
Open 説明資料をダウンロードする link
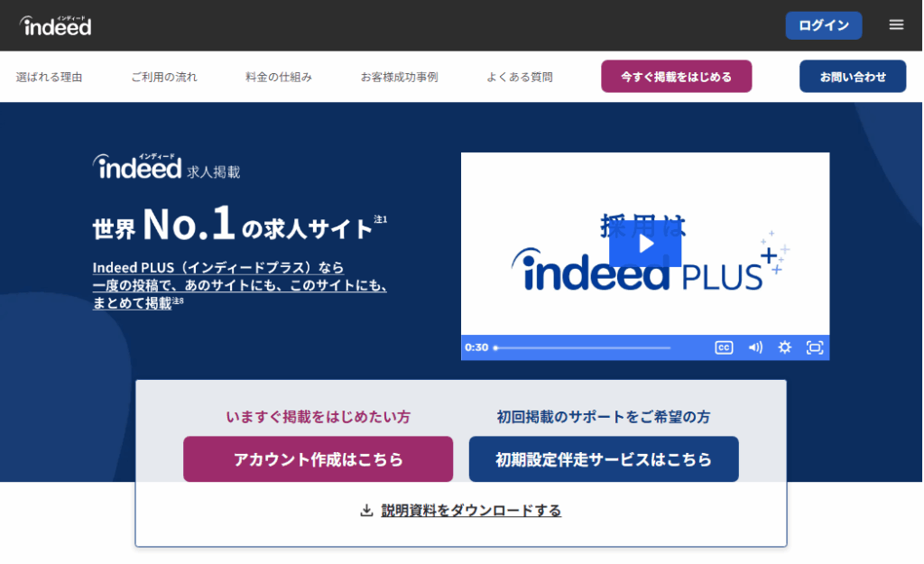coord(471,511)
